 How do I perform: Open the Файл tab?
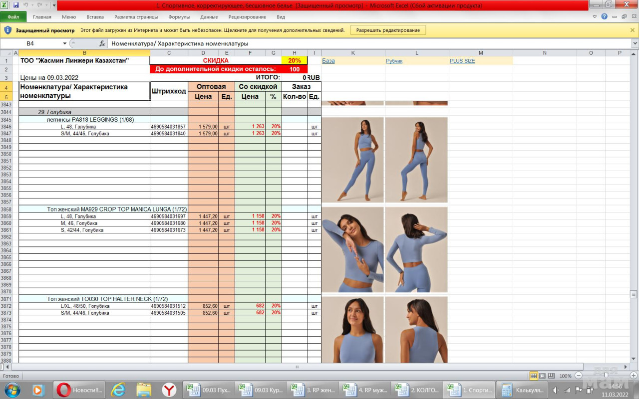click(13, 16)
